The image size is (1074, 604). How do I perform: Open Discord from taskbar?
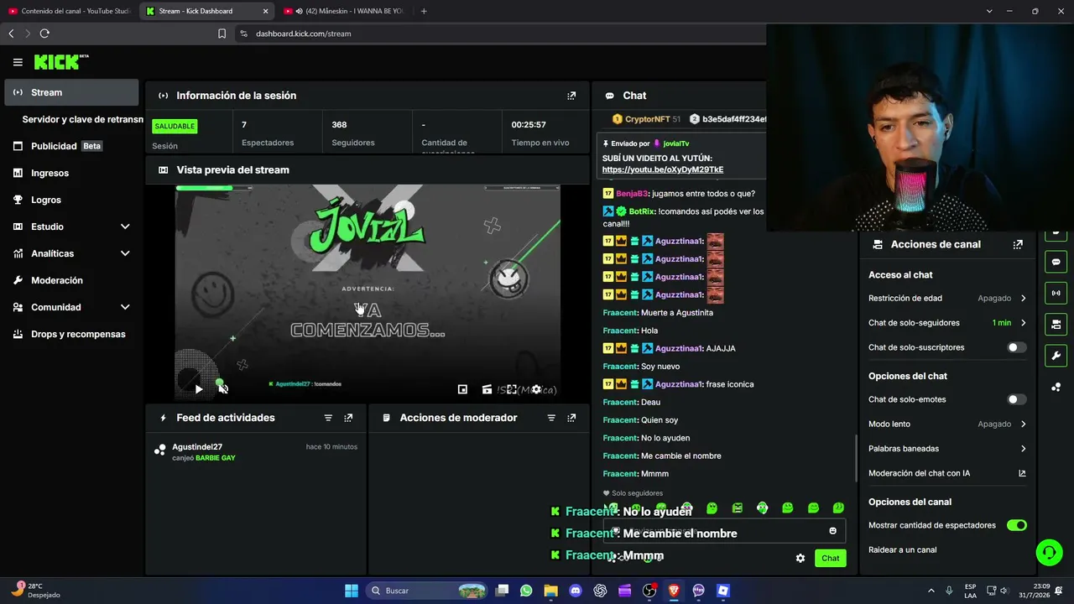pos(576,591)
